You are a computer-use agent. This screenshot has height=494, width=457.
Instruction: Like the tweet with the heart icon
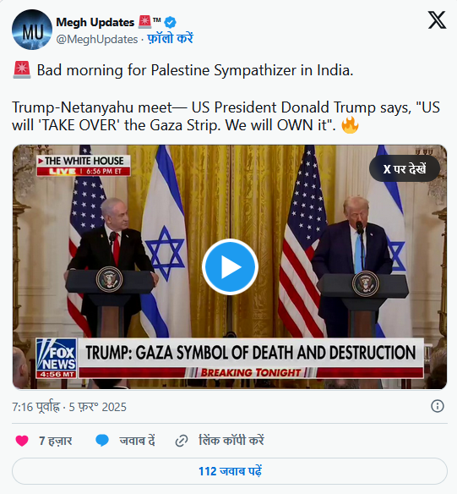point(22,441)
